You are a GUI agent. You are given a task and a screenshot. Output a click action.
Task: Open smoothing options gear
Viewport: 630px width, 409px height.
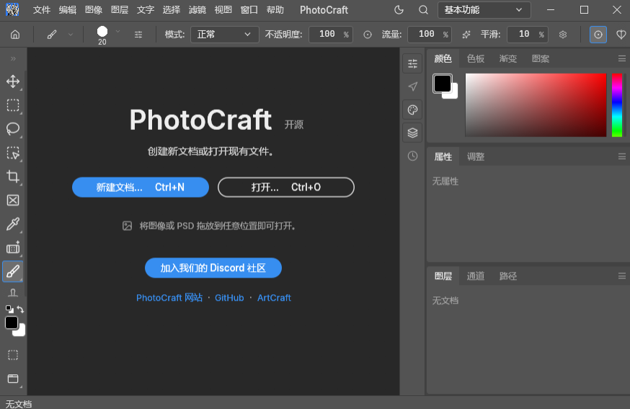(x=563, y=35)
